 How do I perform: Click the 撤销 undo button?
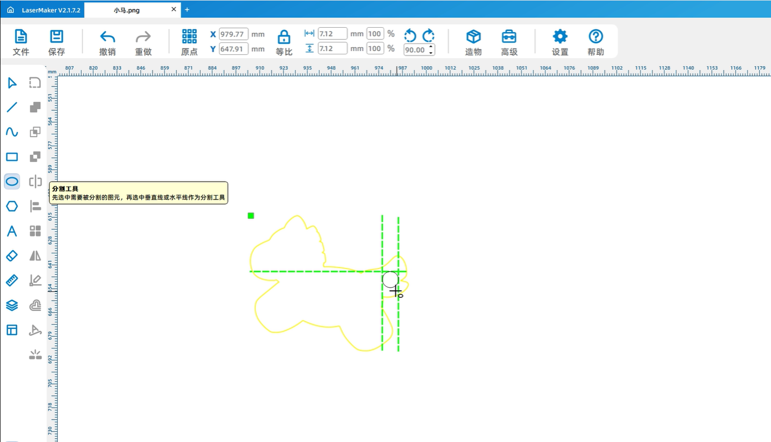[108, 42]
